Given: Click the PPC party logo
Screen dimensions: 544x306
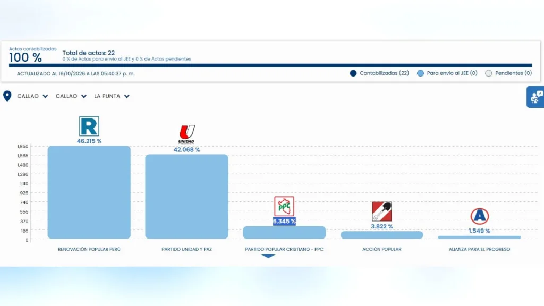Looking at the screenshot, I should click(x=284, y=207).
